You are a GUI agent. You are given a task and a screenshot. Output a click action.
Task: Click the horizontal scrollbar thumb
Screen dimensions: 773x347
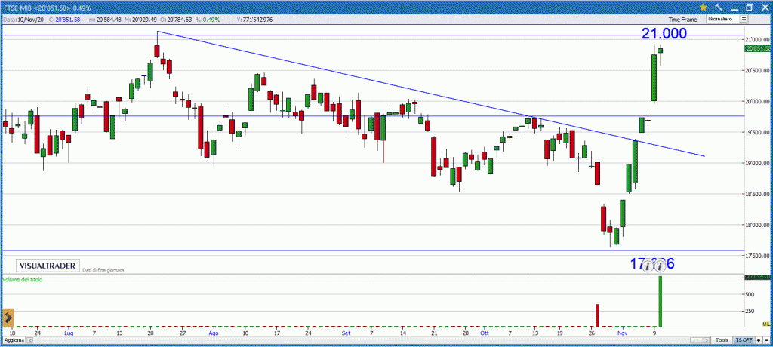pyautogui.click(x=698, y=340)
